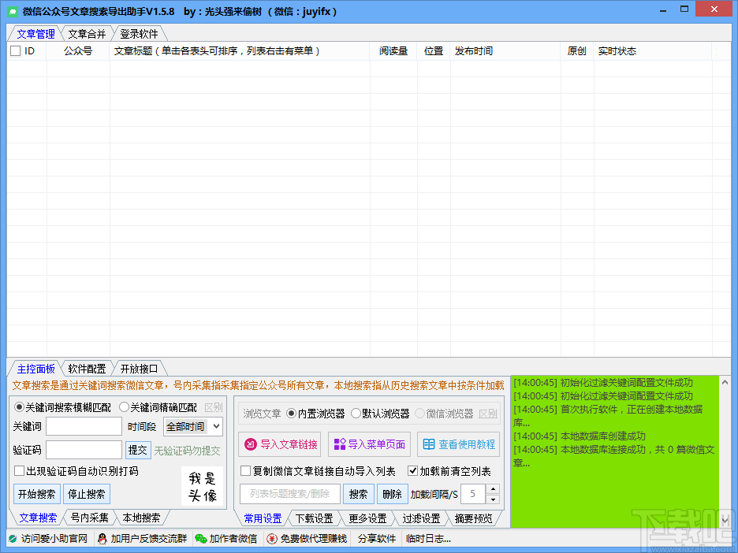This screenshot has width=738, height=553.
Task: Switch to 摘要预览 tab
Action: (473, 518)
